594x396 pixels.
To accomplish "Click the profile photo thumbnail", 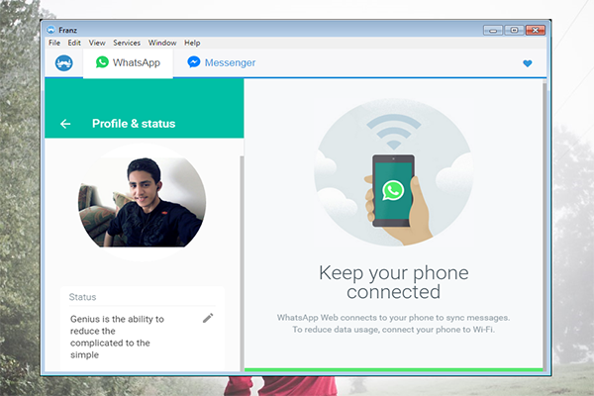I will pos(142,202).
